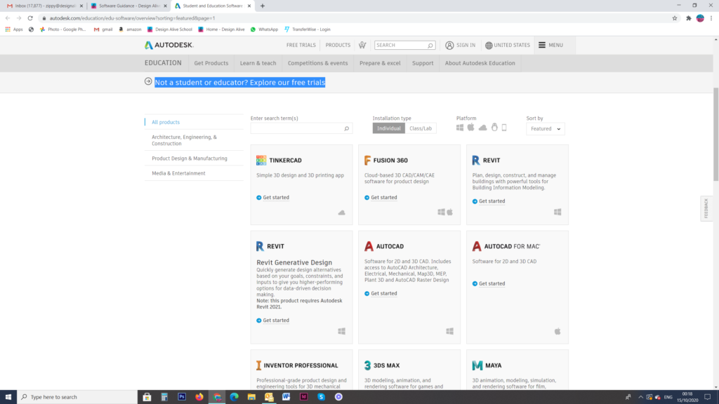Viewport: 719px width, 404px height.
Task: Open the Feedback side tab
Action: tap(706, 208)
